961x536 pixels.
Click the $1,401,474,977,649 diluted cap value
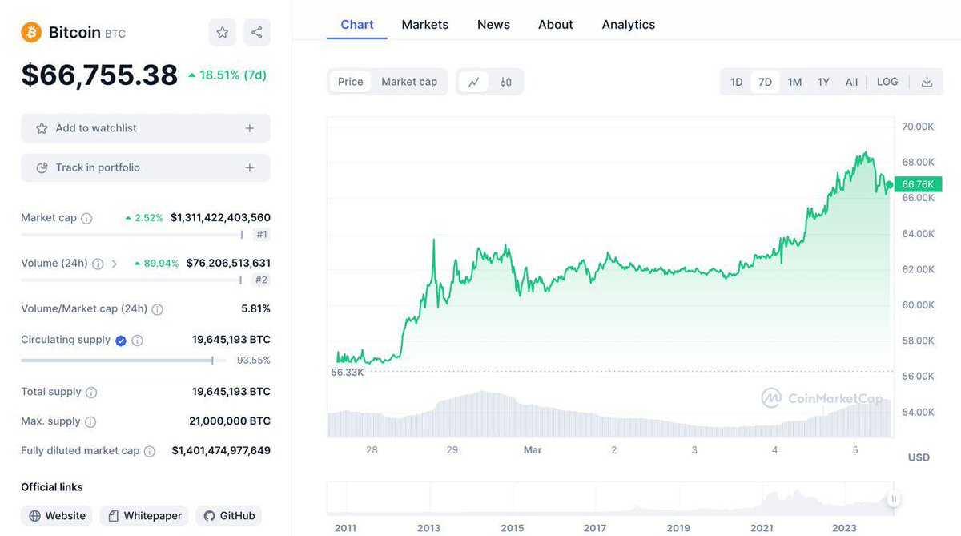(x=221, y=451)
